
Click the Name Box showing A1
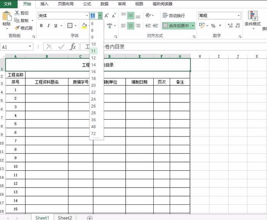pos(14,47)
